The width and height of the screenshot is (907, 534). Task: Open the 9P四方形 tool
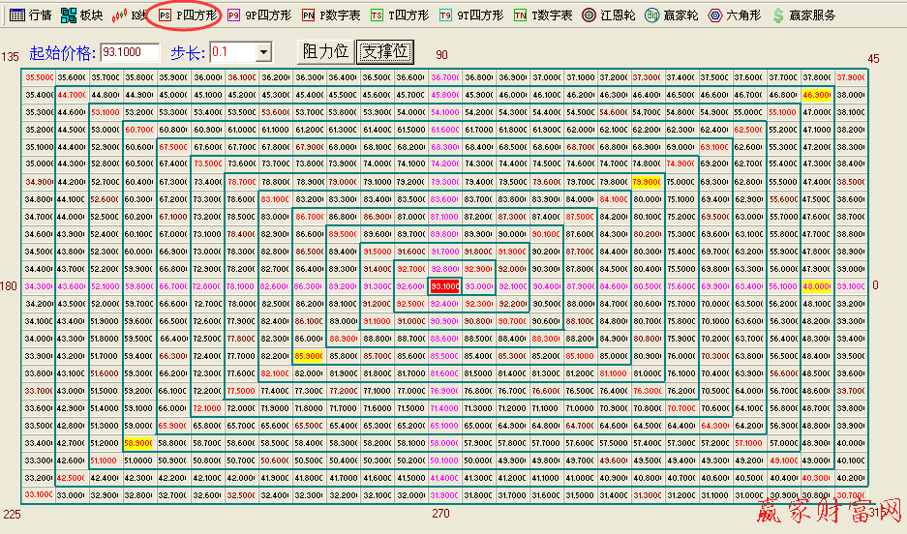258,15
